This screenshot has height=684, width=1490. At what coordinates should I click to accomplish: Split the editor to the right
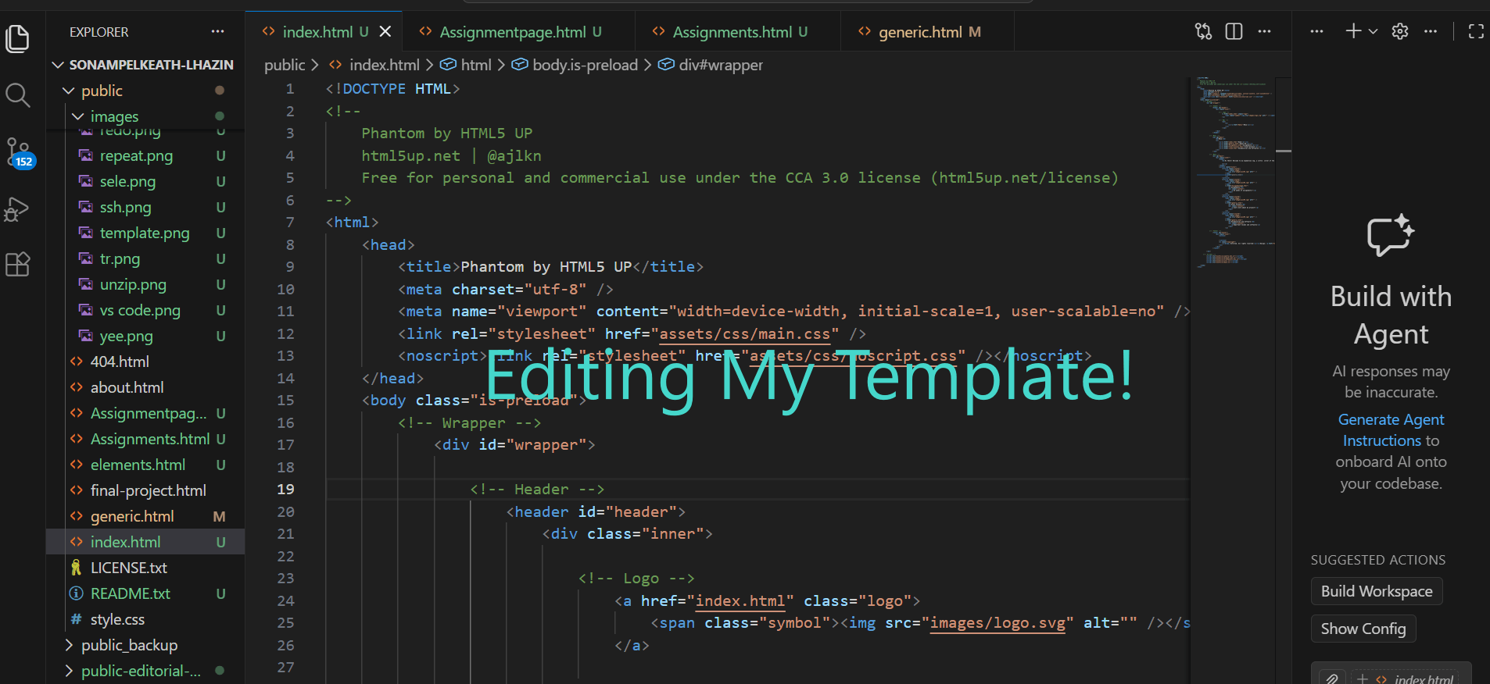pos(1234,32)
